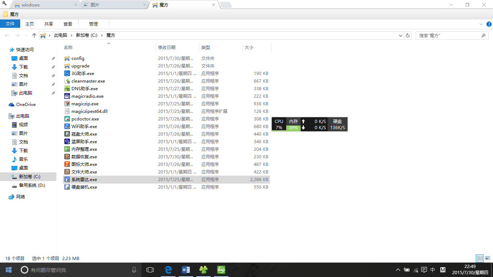Open the 管理 ribbon tab
The width and height of the screenshot is (493, 277).
[x=93, y=24]
